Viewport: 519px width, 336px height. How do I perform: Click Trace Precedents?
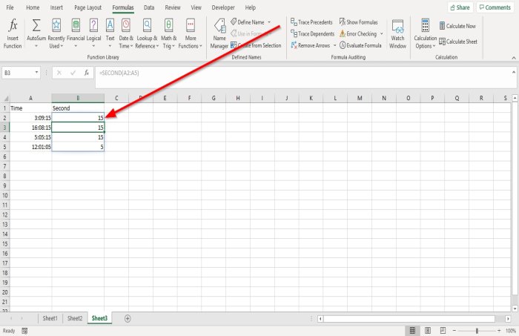[x=311, y=22]
